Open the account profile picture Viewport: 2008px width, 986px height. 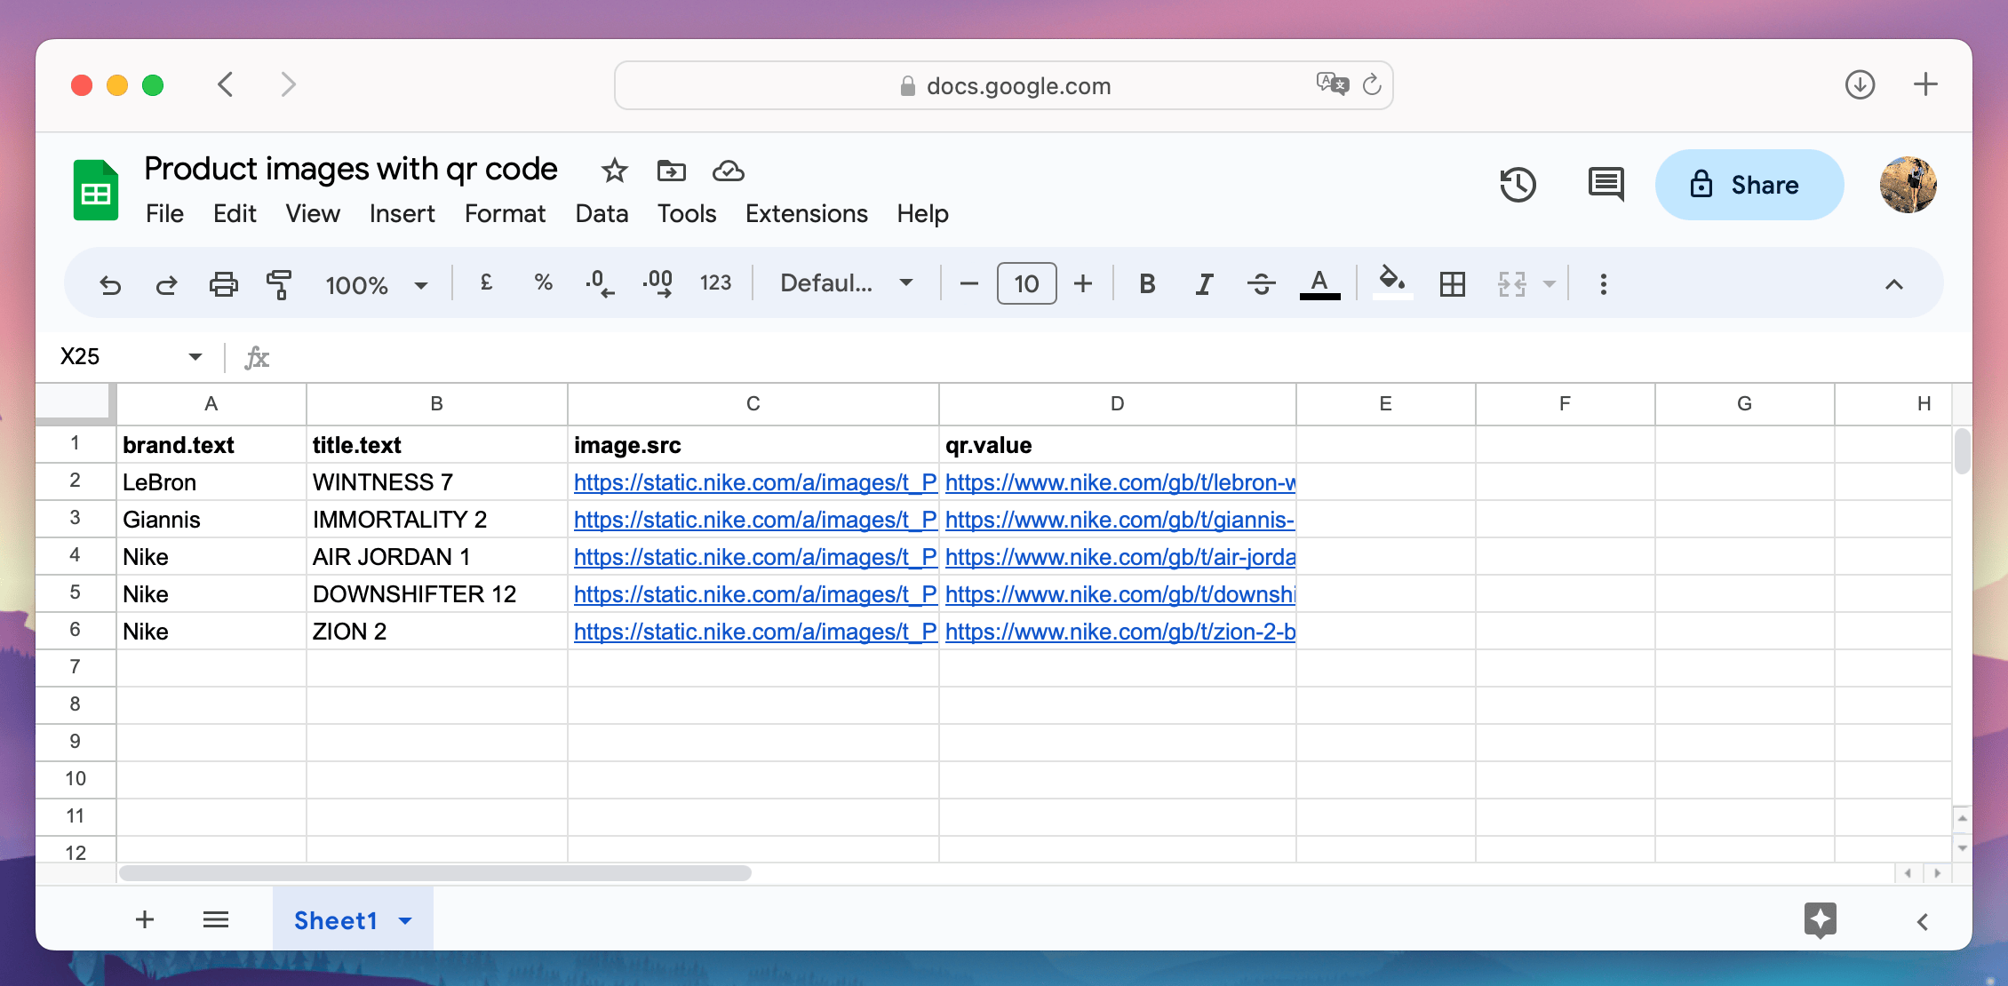click(1908, 185)
